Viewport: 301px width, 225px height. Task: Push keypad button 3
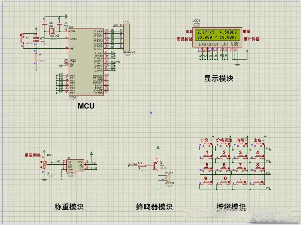pos(240,157)
